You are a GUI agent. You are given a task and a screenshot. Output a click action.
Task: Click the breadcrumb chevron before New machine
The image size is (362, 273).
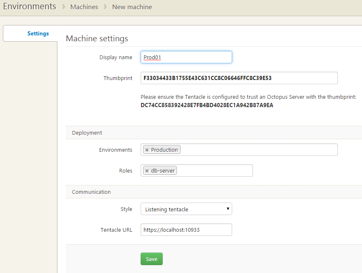coord(104,7)
